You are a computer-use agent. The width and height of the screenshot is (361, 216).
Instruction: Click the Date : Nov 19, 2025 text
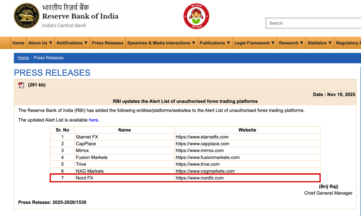coord(334,94)
